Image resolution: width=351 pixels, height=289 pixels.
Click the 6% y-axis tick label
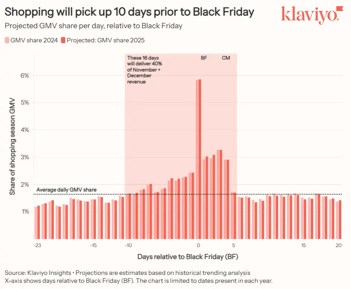pos(25,75)
